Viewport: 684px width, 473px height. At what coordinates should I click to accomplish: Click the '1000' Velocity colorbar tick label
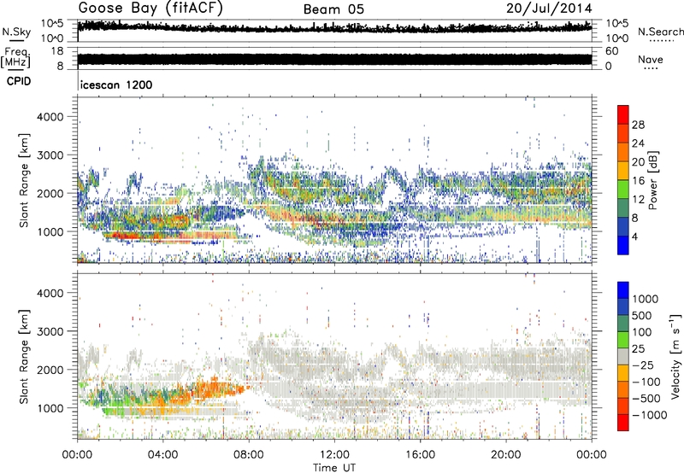pyautogui.click(x=646, y=299)
